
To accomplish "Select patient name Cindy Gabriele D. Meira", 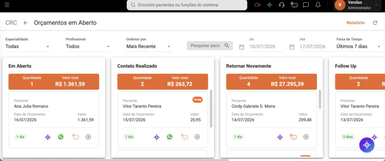I will click(x=253, y=106).
